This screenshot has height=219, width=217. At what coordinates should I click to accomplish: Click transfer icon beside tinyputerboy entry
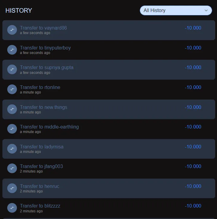(x=12, y=50)
